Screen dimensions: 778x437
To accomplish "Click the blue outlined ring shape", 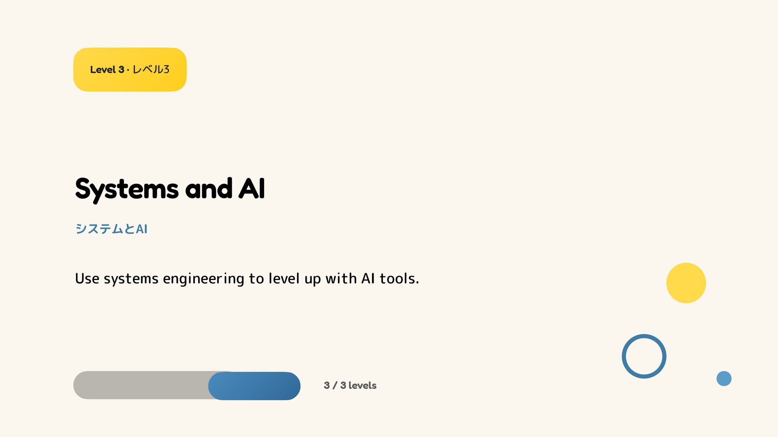I will point(644,356).
